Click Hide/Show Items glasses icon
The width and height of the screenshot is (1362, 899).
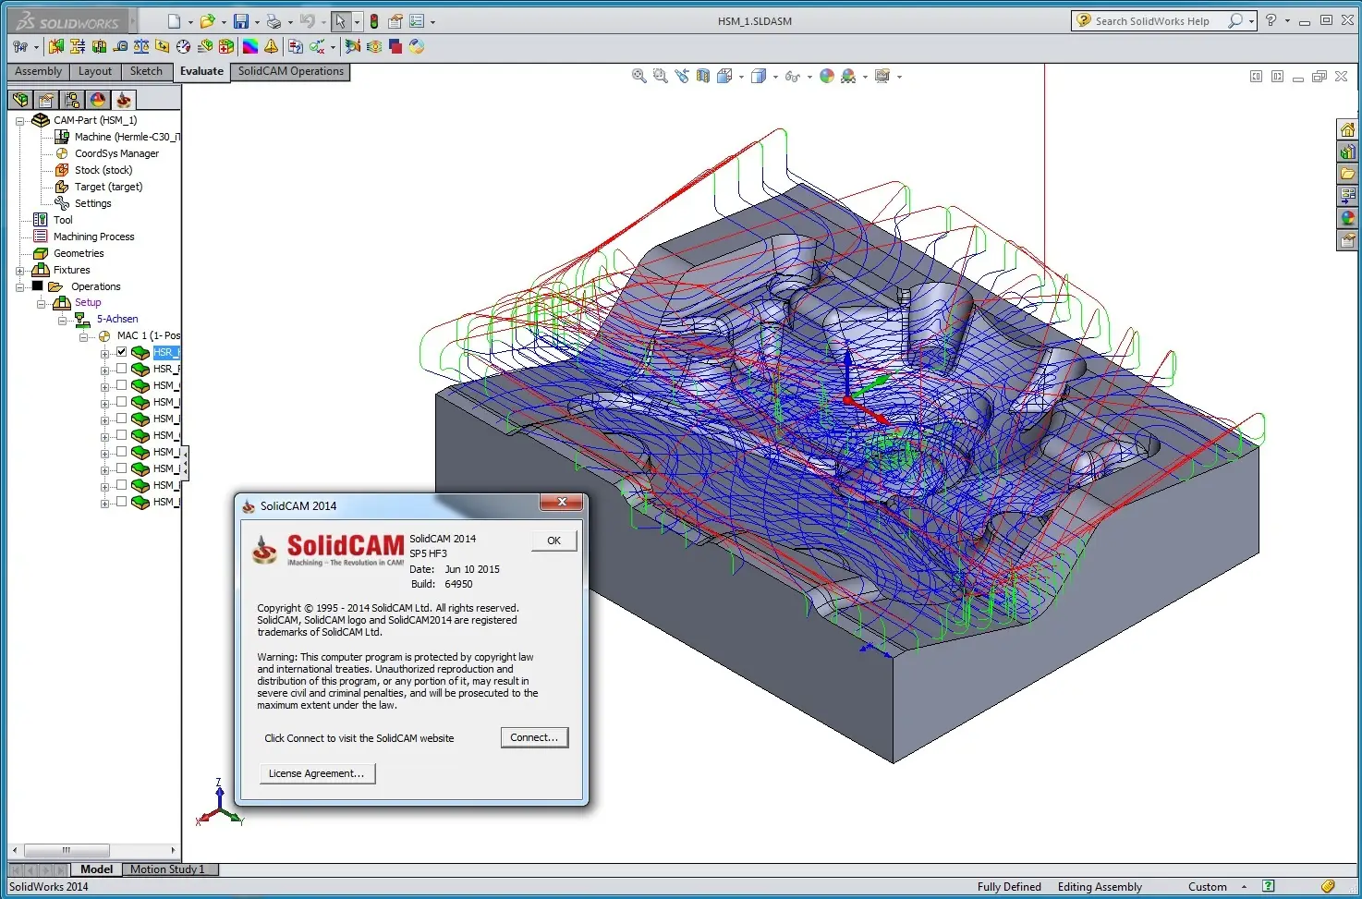(792, 76)
